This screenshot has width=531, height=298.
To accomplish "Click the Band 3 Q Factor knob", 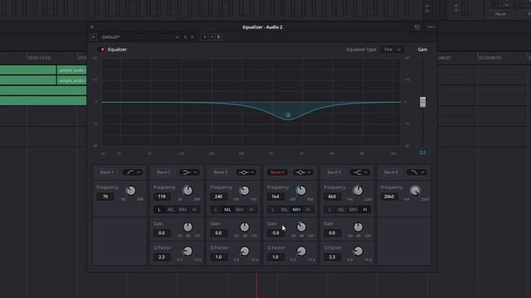I will [x=244, y=251].
